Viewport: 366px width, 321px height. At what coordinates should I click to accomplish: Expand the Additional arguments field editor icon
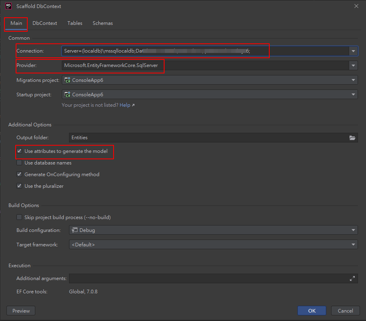(x=352, y=278)
